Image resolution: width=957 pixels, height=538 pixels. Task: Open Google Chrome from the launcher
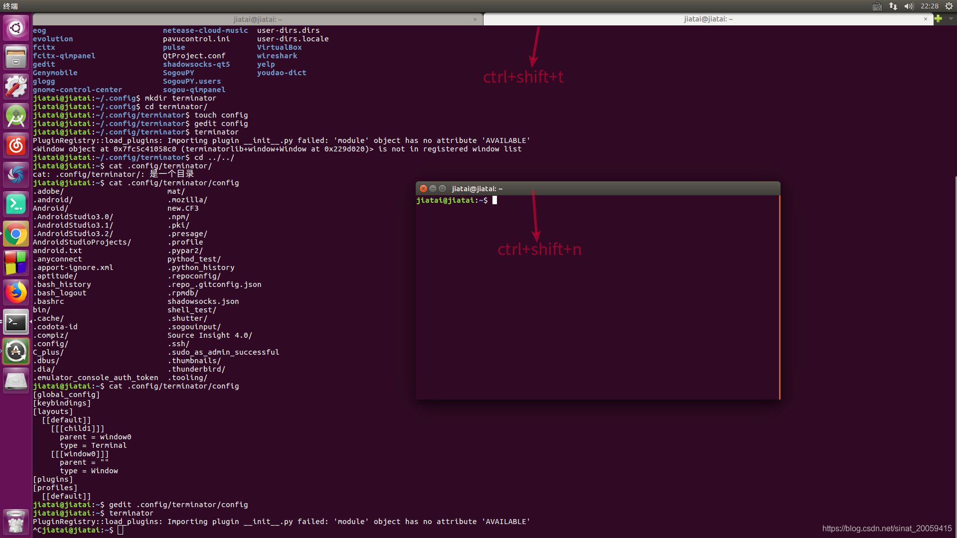click(16, 234)
